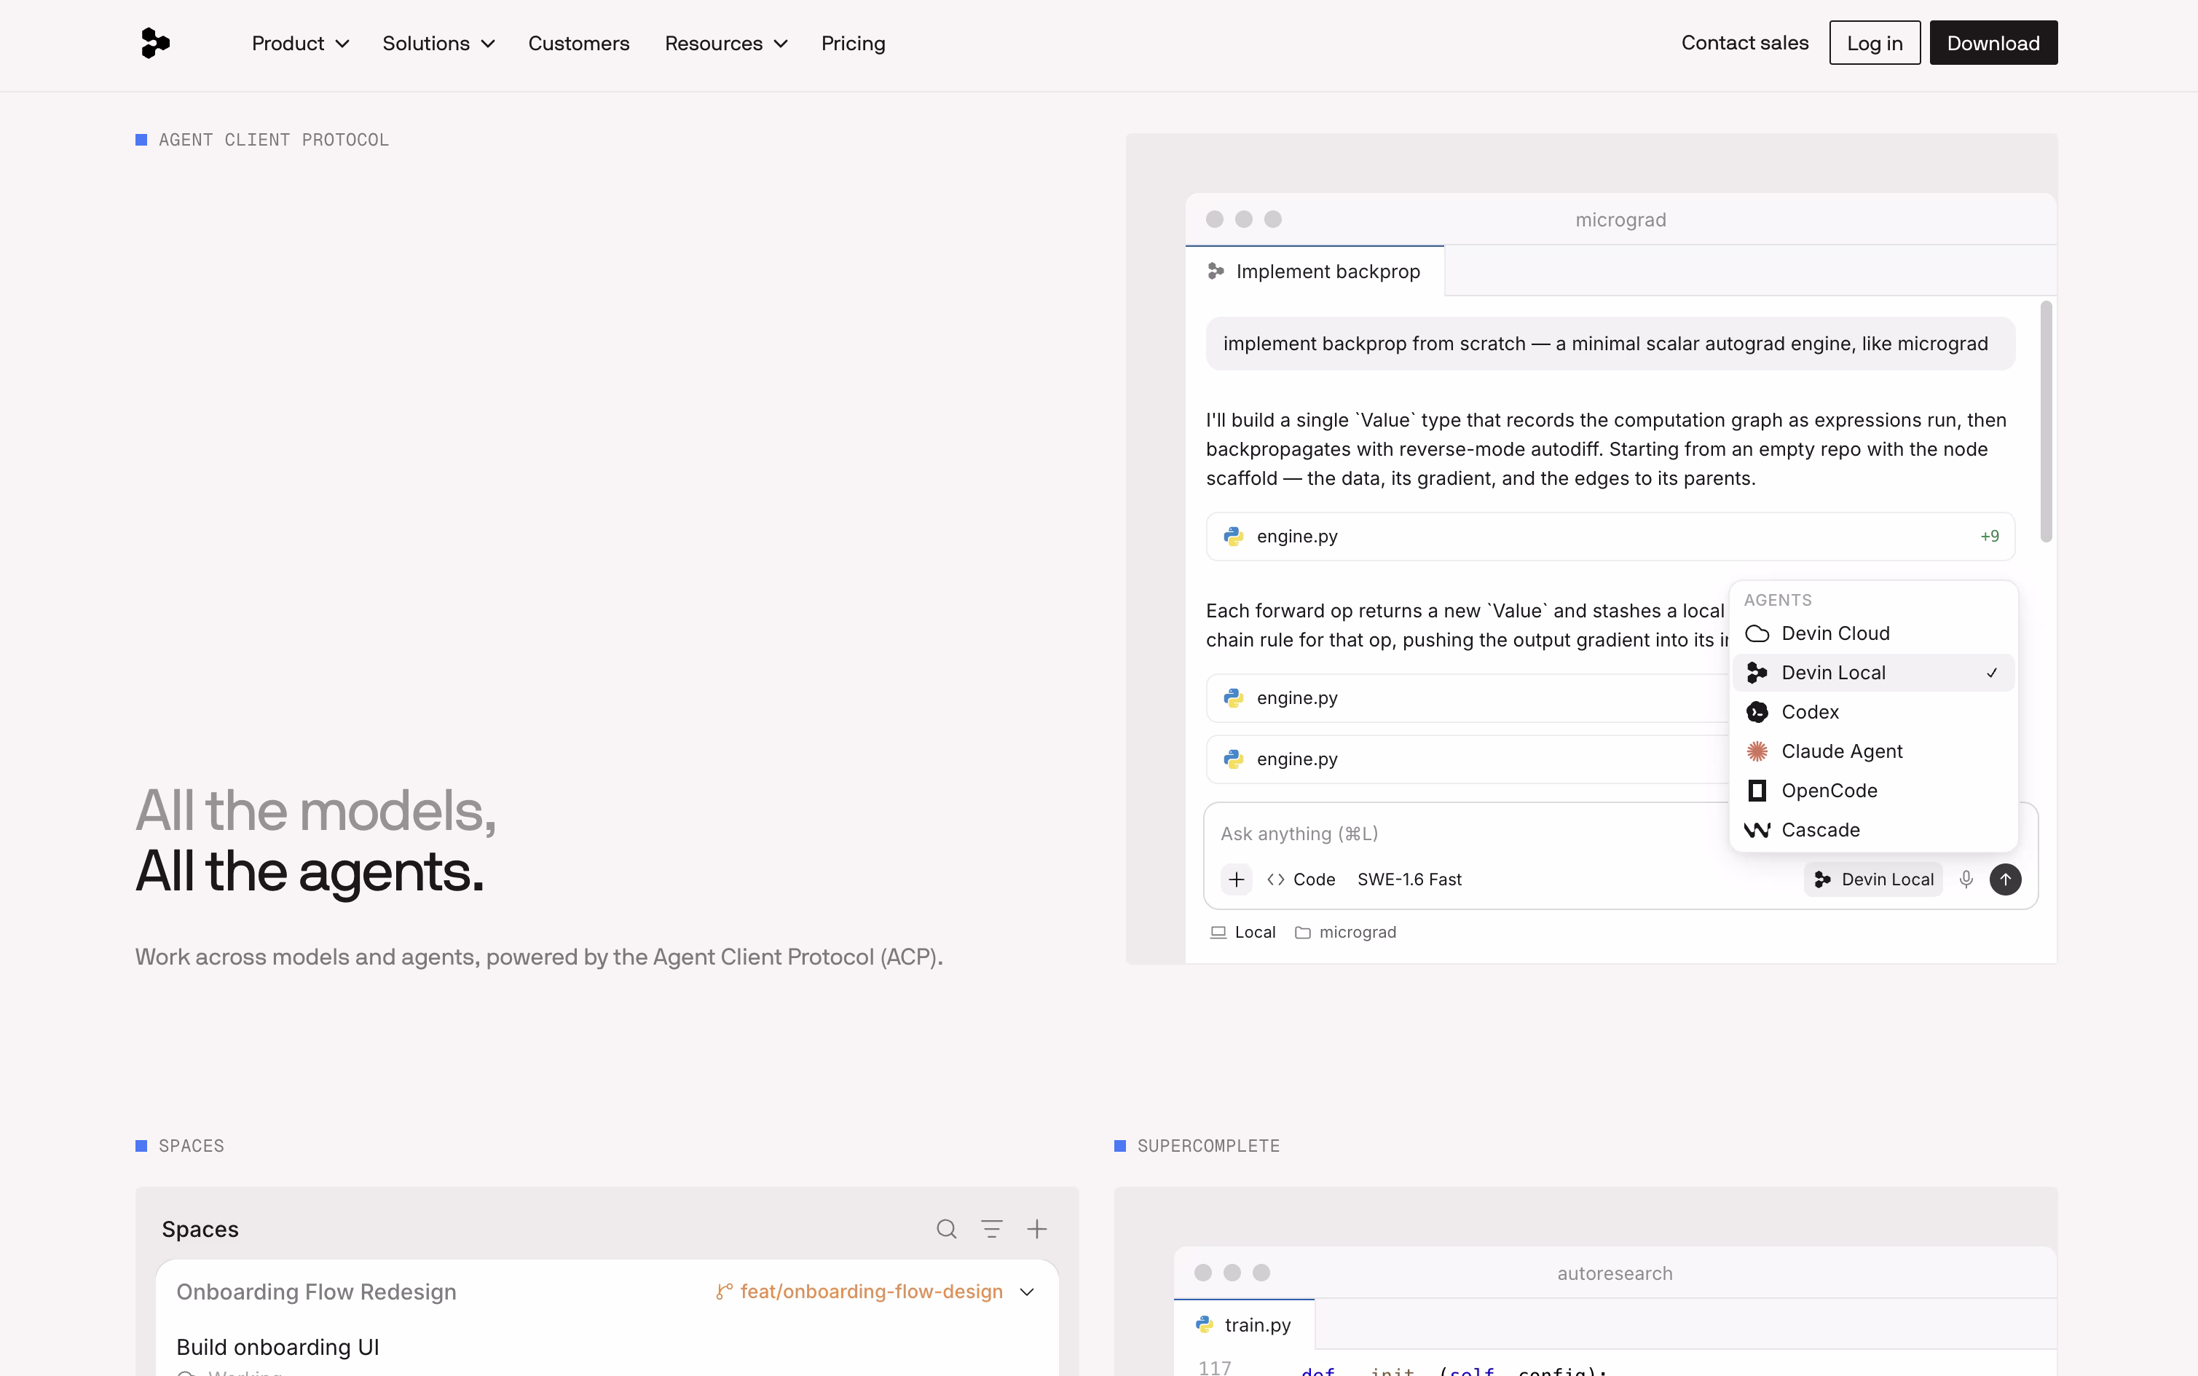Click the +9 change count

point(1990,536)
